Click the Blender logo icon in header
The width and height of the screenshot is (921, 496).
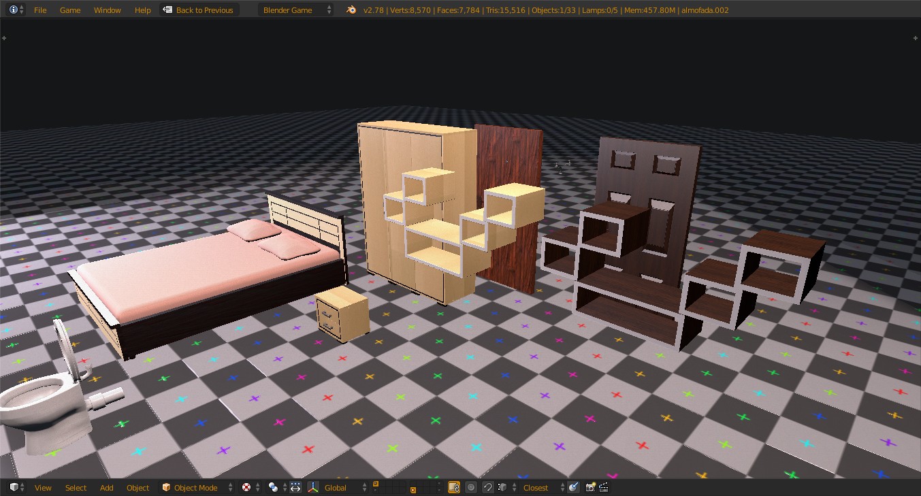pos(351,10)
